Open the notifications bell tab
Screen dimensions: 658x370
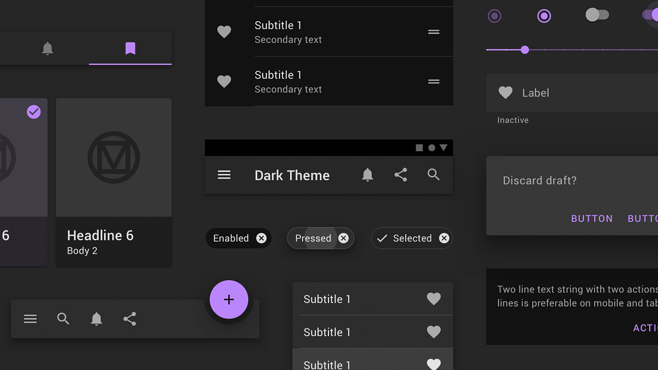(x=47, y=48)
